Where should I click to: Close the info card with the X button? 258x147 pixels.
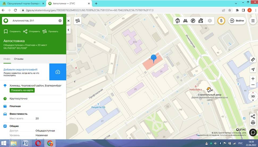tap(69, 21)
